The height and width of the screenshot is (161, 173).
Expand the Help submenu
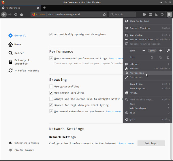click(148, 113)
